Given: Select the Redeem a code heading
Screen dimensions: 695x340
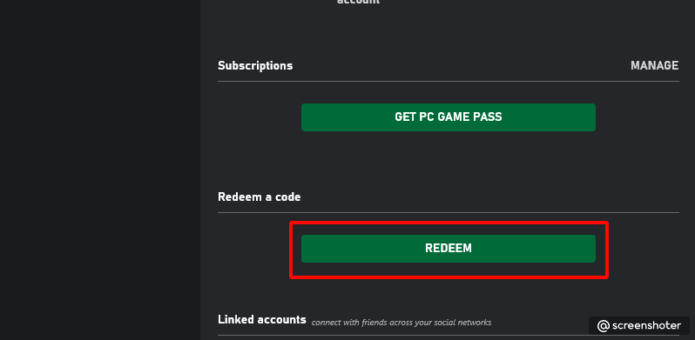Looking at the screenshot, I should pos(260,197).
